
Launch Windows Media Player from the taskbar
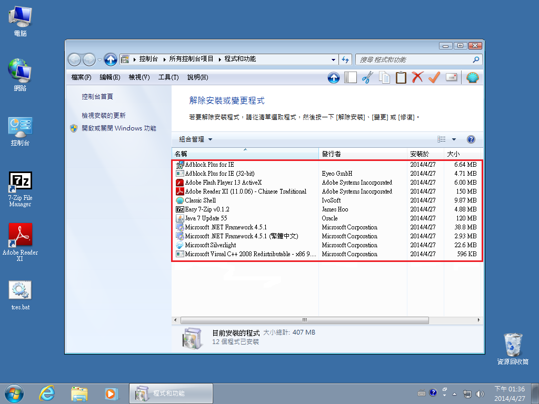111,393
